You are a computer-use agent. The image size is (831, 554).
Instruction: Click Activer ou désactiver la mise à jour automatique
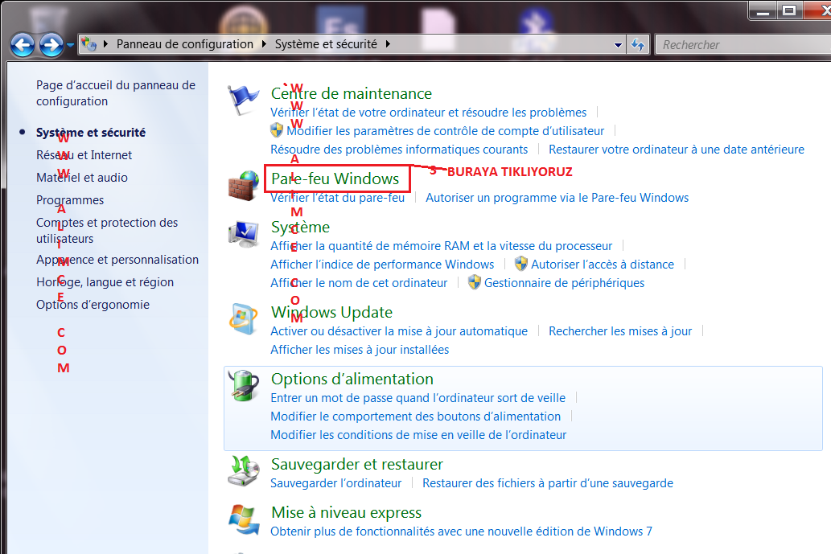coord(399,331)
